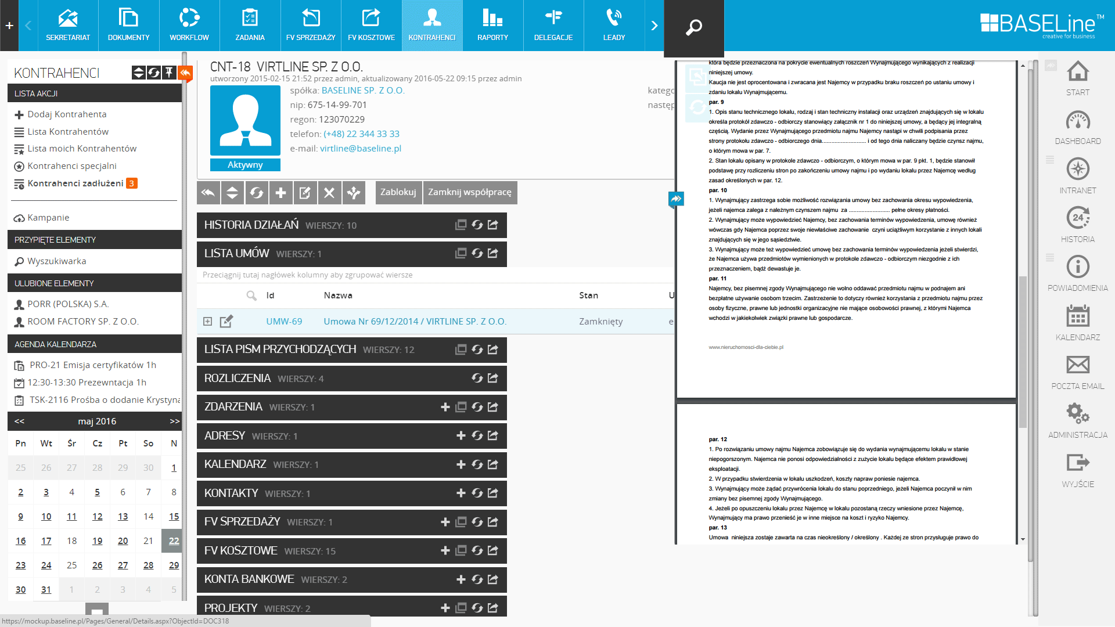Open favorite PORR (POLSKA) S.A.

[68, 304]
